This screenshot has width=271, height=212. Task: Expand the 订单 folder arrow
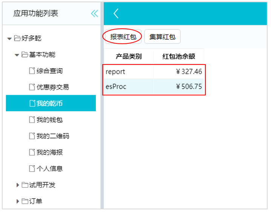click(18, 201)
